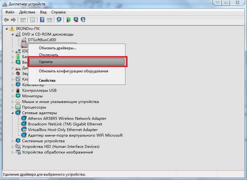
Task: Click the Back arrow in the toolbar
Action: 6,20
